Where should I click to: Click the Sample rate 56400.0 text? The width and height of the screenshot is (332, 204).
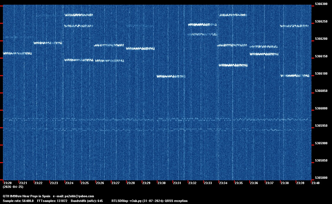18,201
